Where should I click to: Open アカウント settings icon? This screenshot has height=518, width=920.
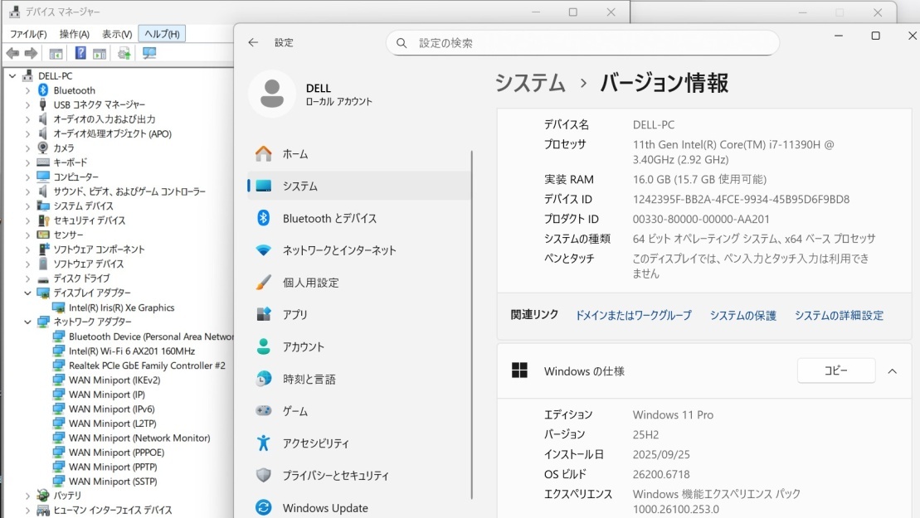click(x=263, y=346)
